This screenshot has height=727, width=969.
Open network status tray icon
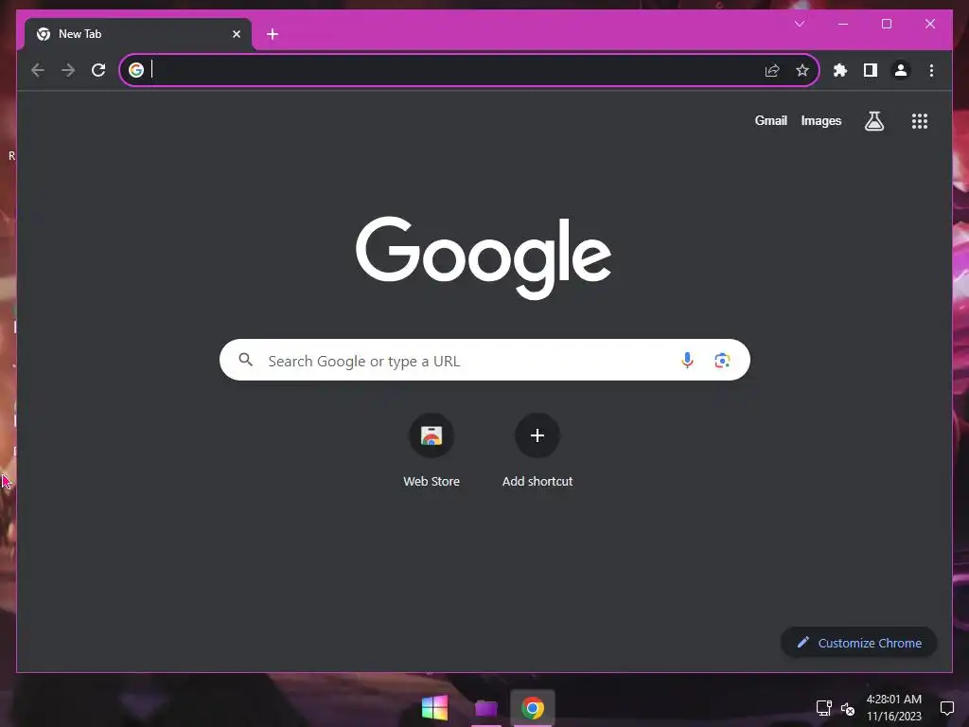(x=824, y=708)
